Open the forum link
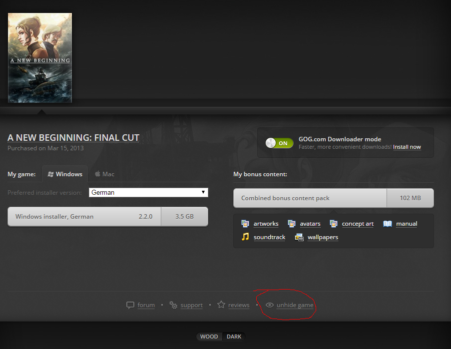This screenshot has height=349, width=451. 146,305
